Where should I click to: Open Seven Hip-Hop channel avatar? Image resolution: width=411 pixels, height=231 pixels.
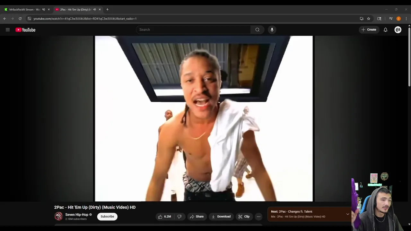[x=58, y=216]
